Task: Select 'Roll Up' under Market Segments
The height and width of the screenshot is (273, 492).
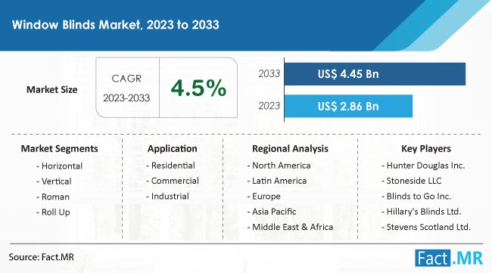Action: click(x=56, y=213)
